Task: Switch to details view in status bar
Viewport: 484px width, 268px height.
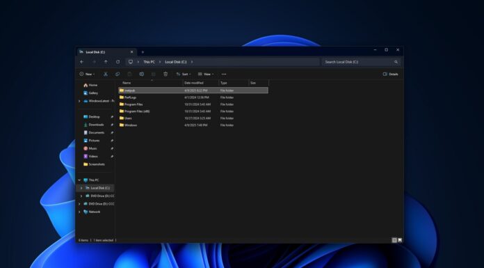Action: 394,240
